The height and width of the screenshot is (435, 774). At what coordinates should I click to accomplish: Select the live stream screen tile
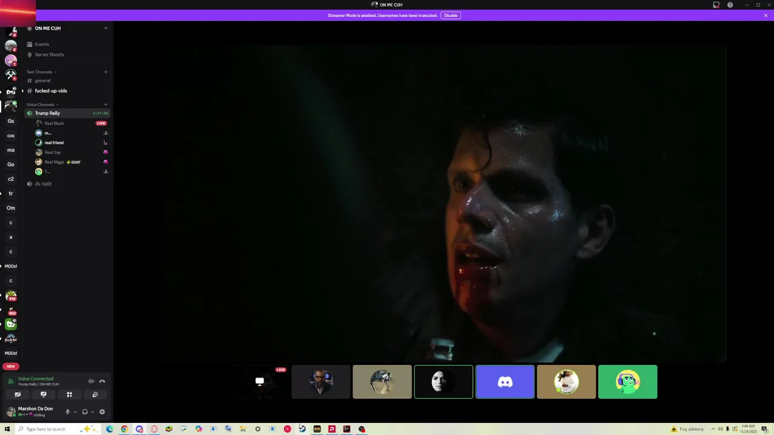pyautogui.click(x=259, y=382)
